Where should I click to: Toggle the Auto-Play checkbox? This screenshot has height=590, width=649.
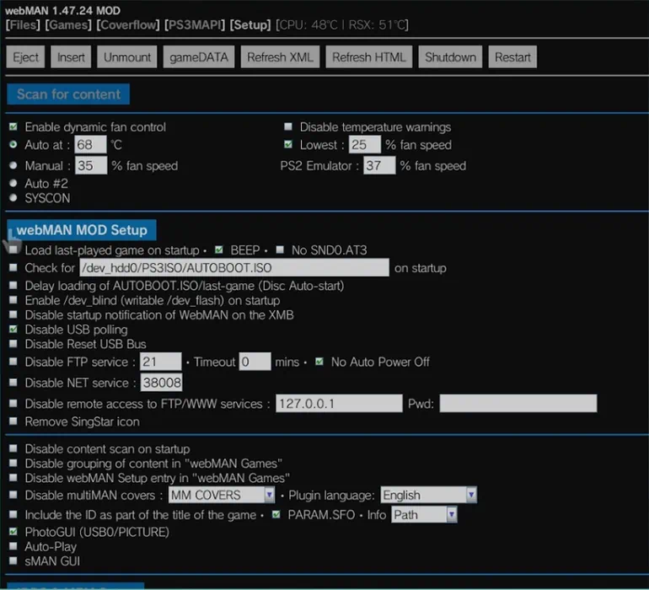click(13, 546)
